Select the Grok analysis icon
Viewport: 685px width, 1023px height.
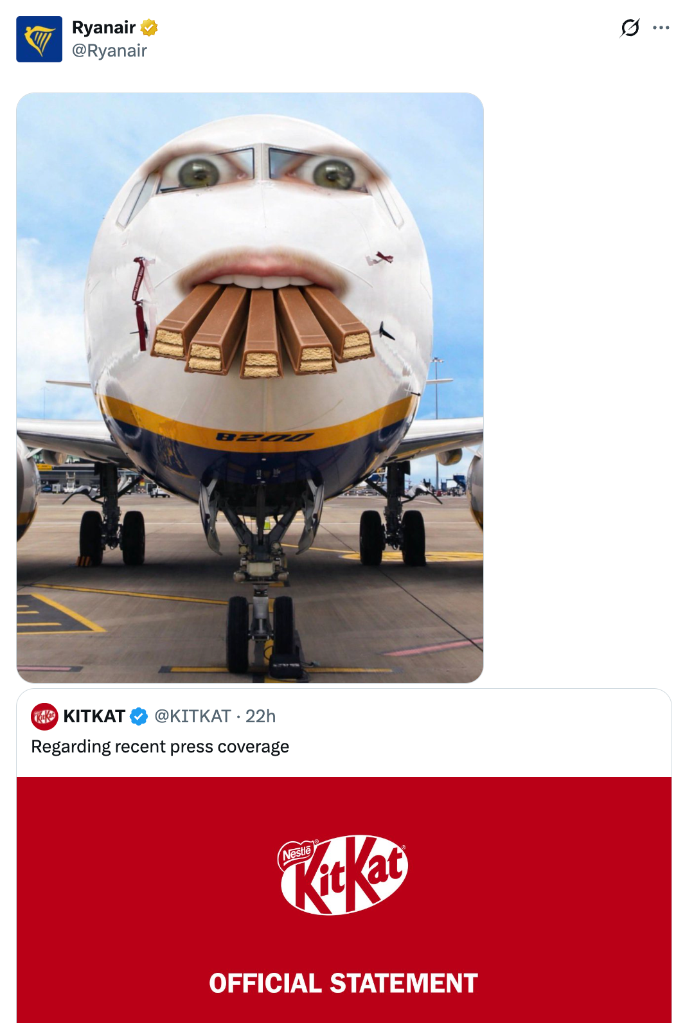point(630,28)
